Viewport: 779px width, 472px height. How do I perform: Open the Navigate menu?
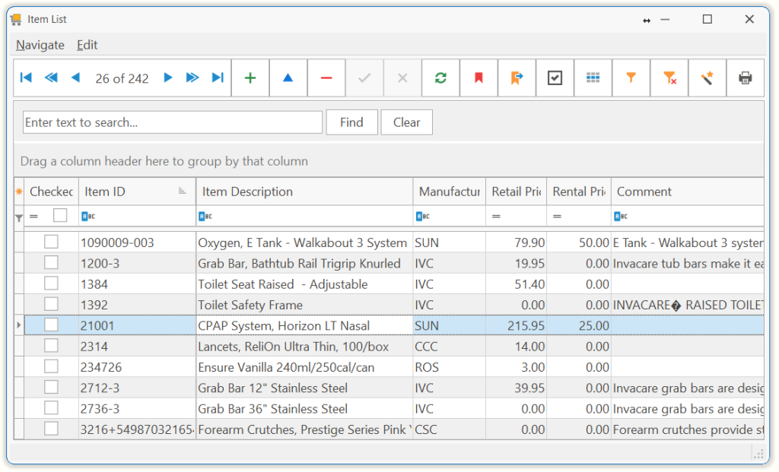click(x=40, y=45)
